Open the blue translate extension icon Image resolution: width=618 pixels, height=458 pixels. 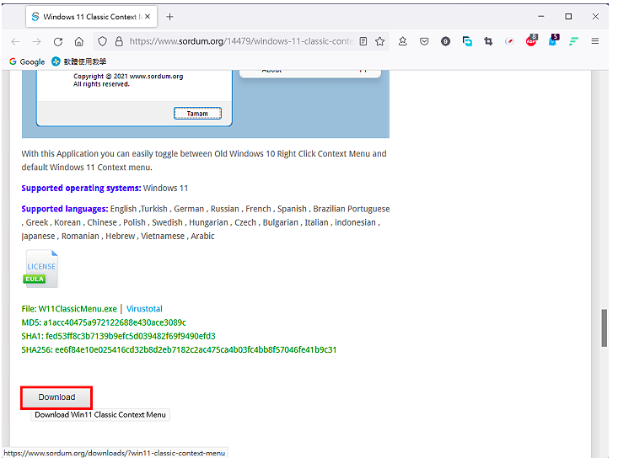tap(467, 41)
